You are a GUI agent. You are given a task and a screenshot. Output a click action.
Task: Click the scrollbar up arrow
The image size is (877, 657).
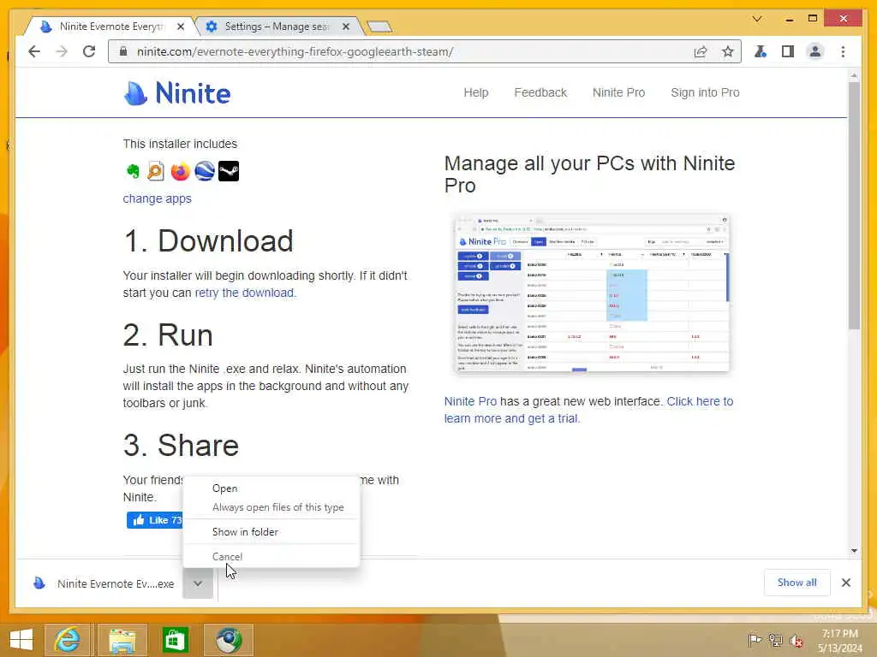tap(854, 75)
